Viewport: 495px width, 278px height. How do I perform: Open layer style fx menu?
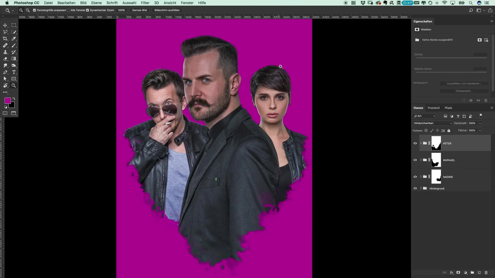point(451,272)
